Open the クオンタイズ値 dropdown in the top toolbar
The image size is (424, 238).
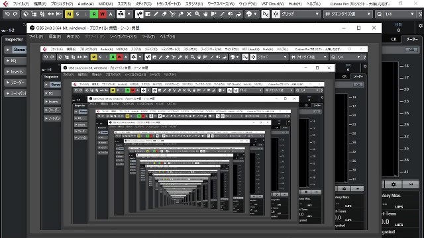348,14
